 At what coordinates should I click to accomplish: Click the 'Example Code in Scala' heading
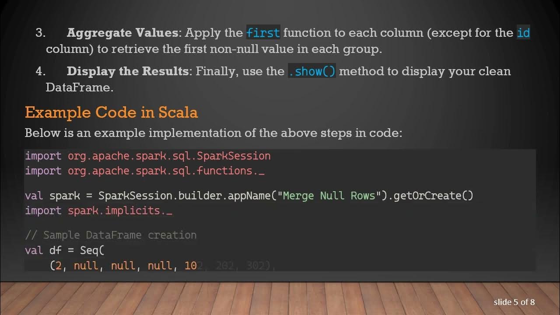[x=111, y=112]
